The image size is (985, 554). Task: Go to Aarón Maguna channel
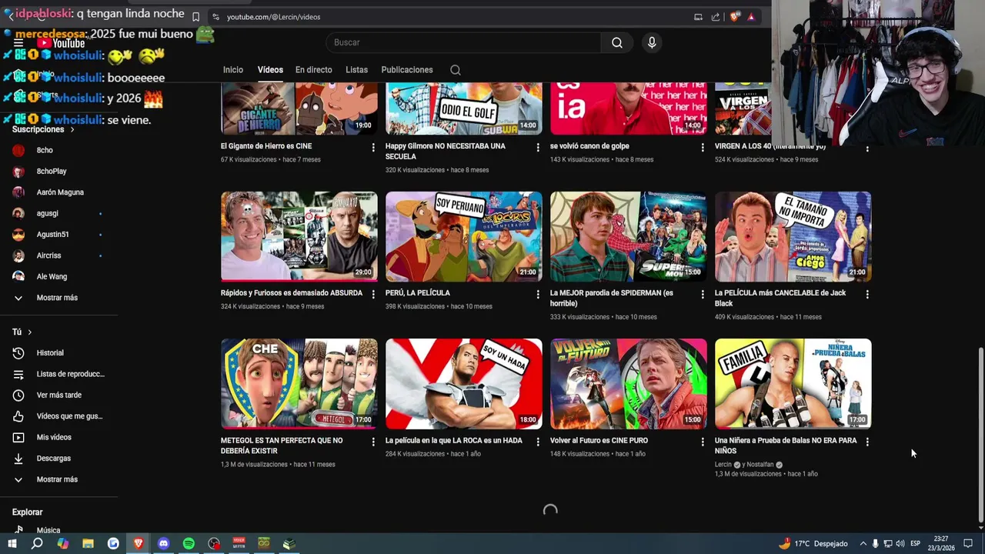tap(59, 192)
